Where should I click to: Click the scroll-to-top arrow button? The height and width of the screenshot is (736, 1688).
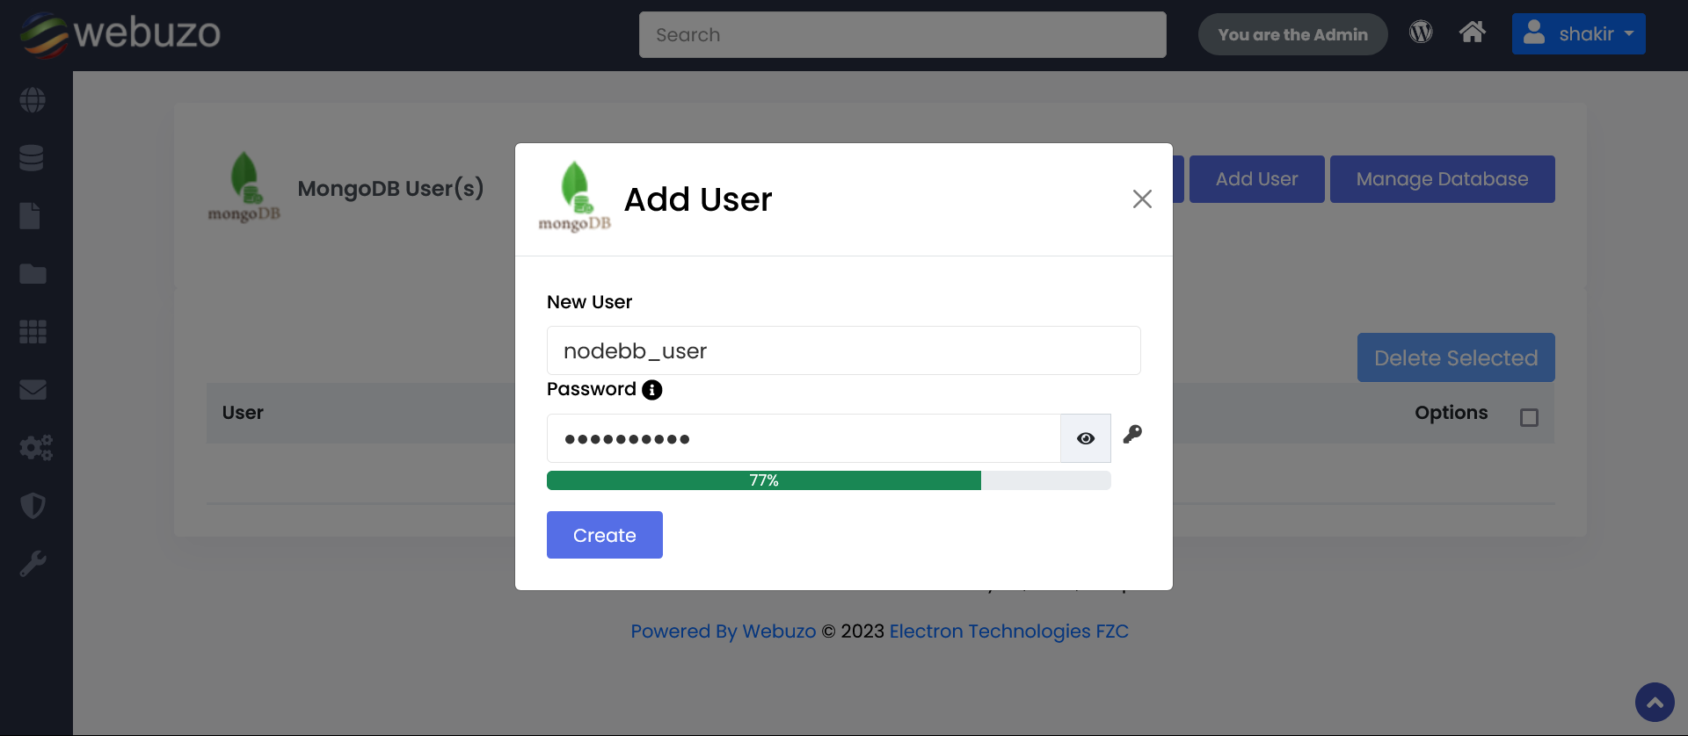tap(1655, 703)
